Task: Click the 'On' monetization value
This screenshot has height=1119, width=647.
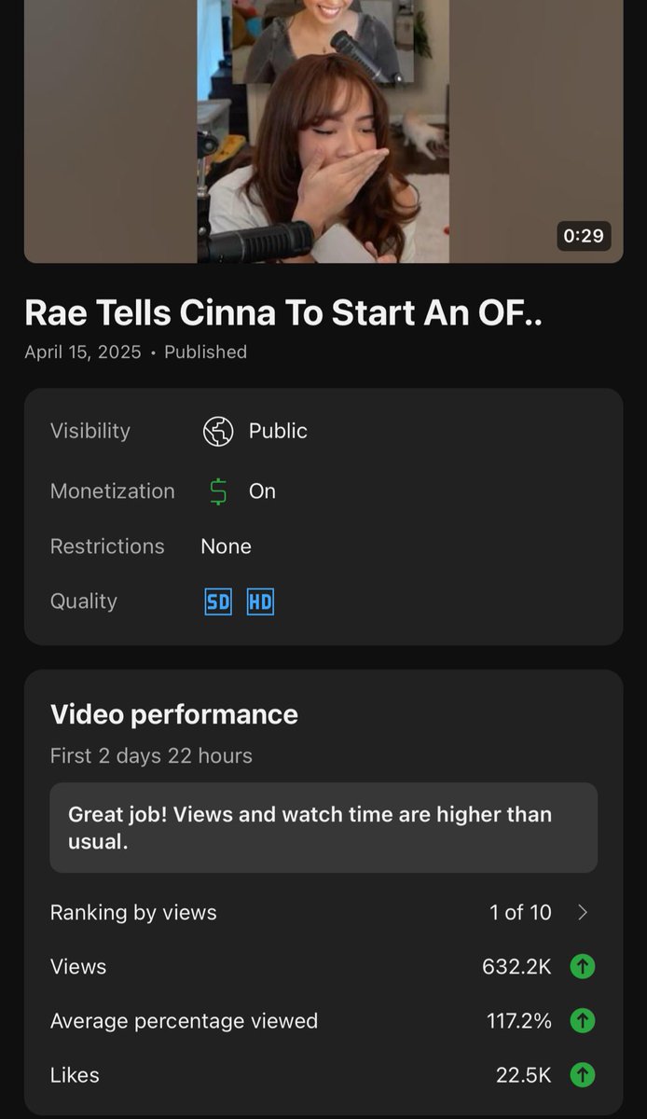Action: pyautogui.click(x=262, y=491)
